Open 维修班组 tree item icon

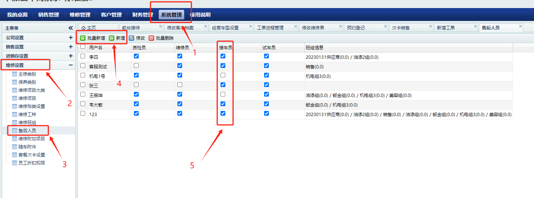coord(15,122)
